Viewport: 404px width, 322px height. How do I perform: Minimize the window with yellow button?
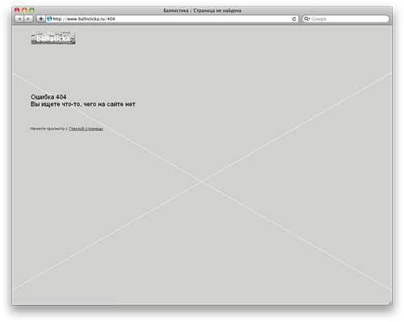click(24, 11)
